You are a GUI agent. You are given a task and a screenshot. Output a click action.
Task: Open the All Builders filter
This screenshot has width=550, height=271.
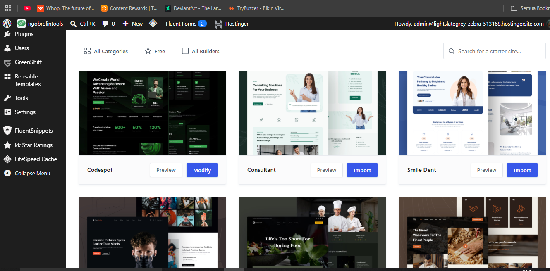[201, 51]
